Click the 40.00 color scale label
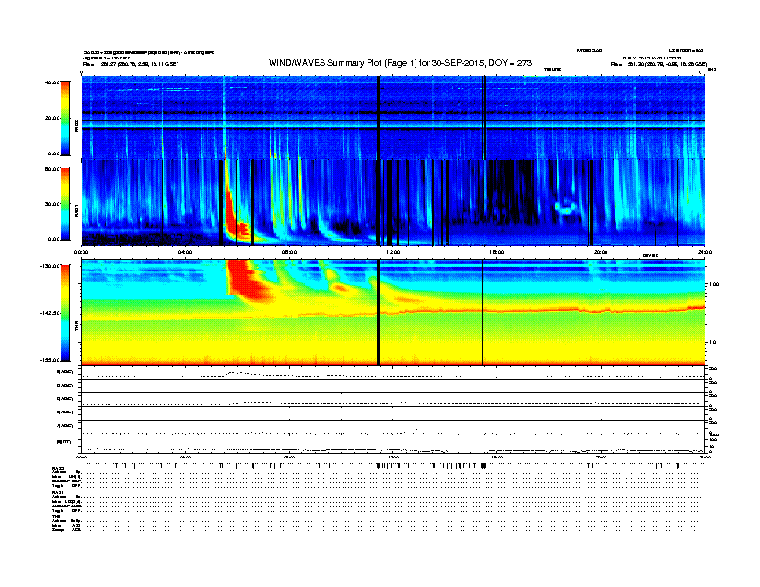Viewport: 760px width, 587px height. 52,82
